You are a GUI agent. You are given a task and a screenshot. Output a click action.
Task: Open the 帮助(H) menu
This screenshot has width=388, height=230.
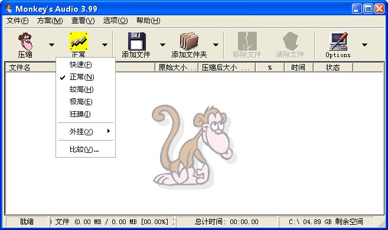coord(148,21)
